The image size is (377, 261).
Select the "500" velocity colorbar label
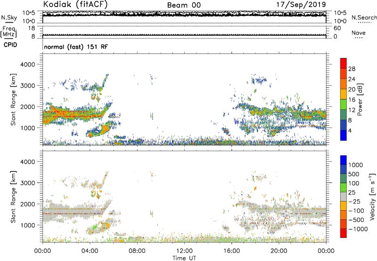[354, 174]
